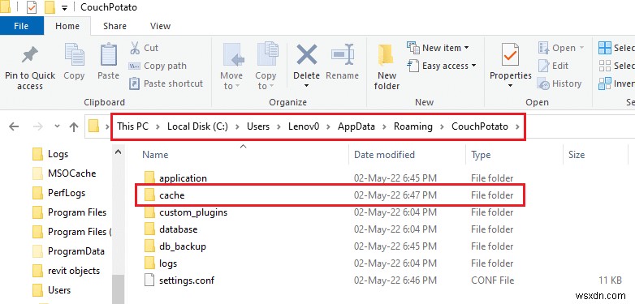
Task: Click the Copy to icon
Action: [267, 55]
